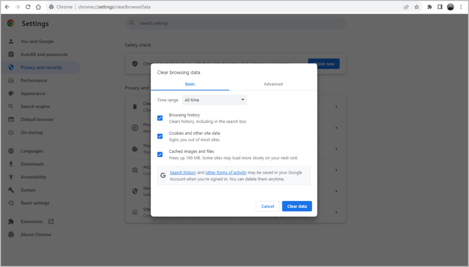
Task: Click the Clear data button
Action: (297, 206)
